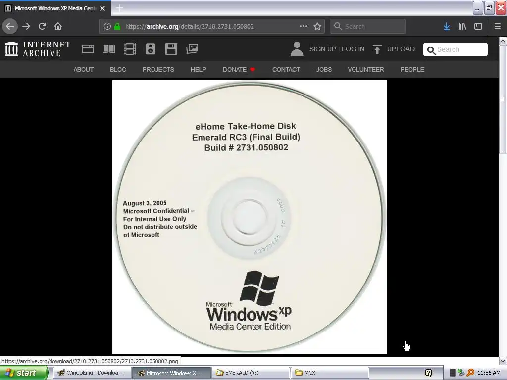
Task: Focus the Internet Archive Search box
Action: 456,49
